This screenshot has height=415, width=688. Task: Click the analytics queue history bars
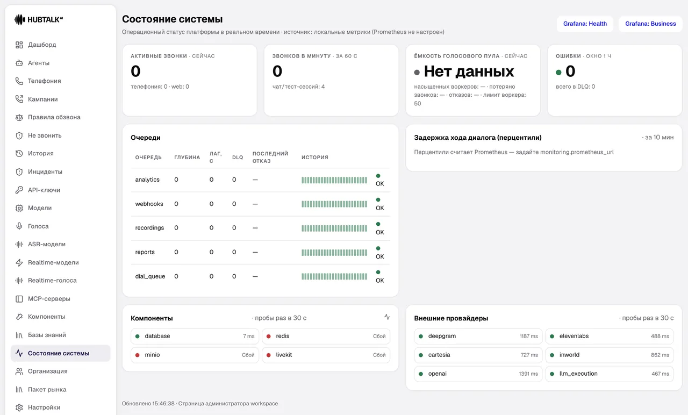[x=334, y=180]
